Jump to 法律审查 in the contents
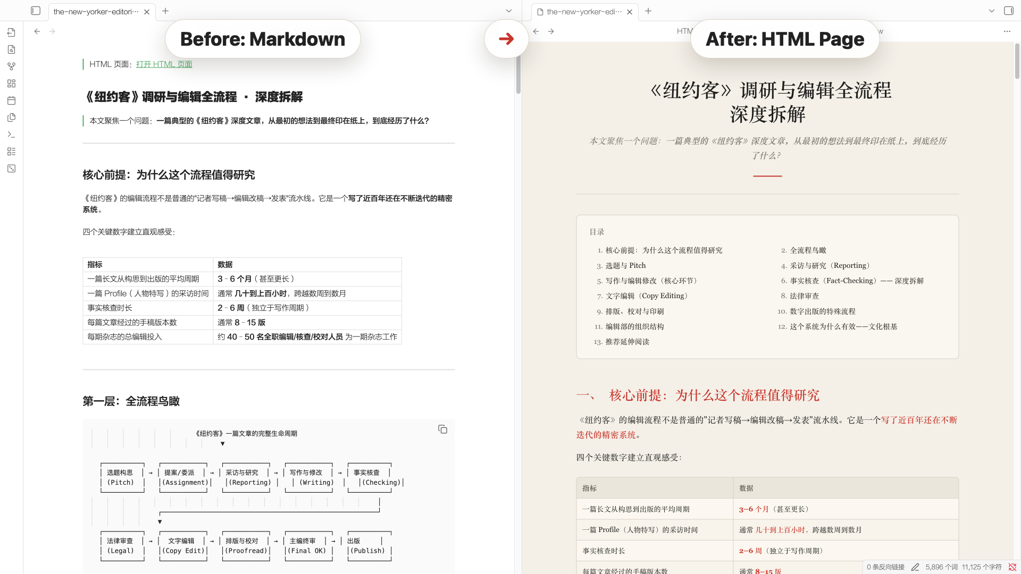This screenshot has height=574, width=1021. [804, 296]
